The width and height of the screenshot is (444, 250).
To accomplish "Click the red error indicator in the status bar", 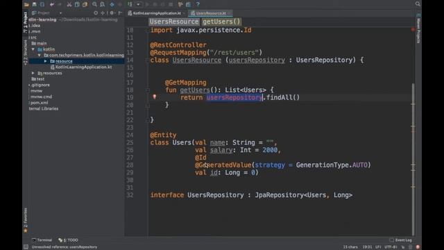I will pyautogui.click(x=418, y=247).
